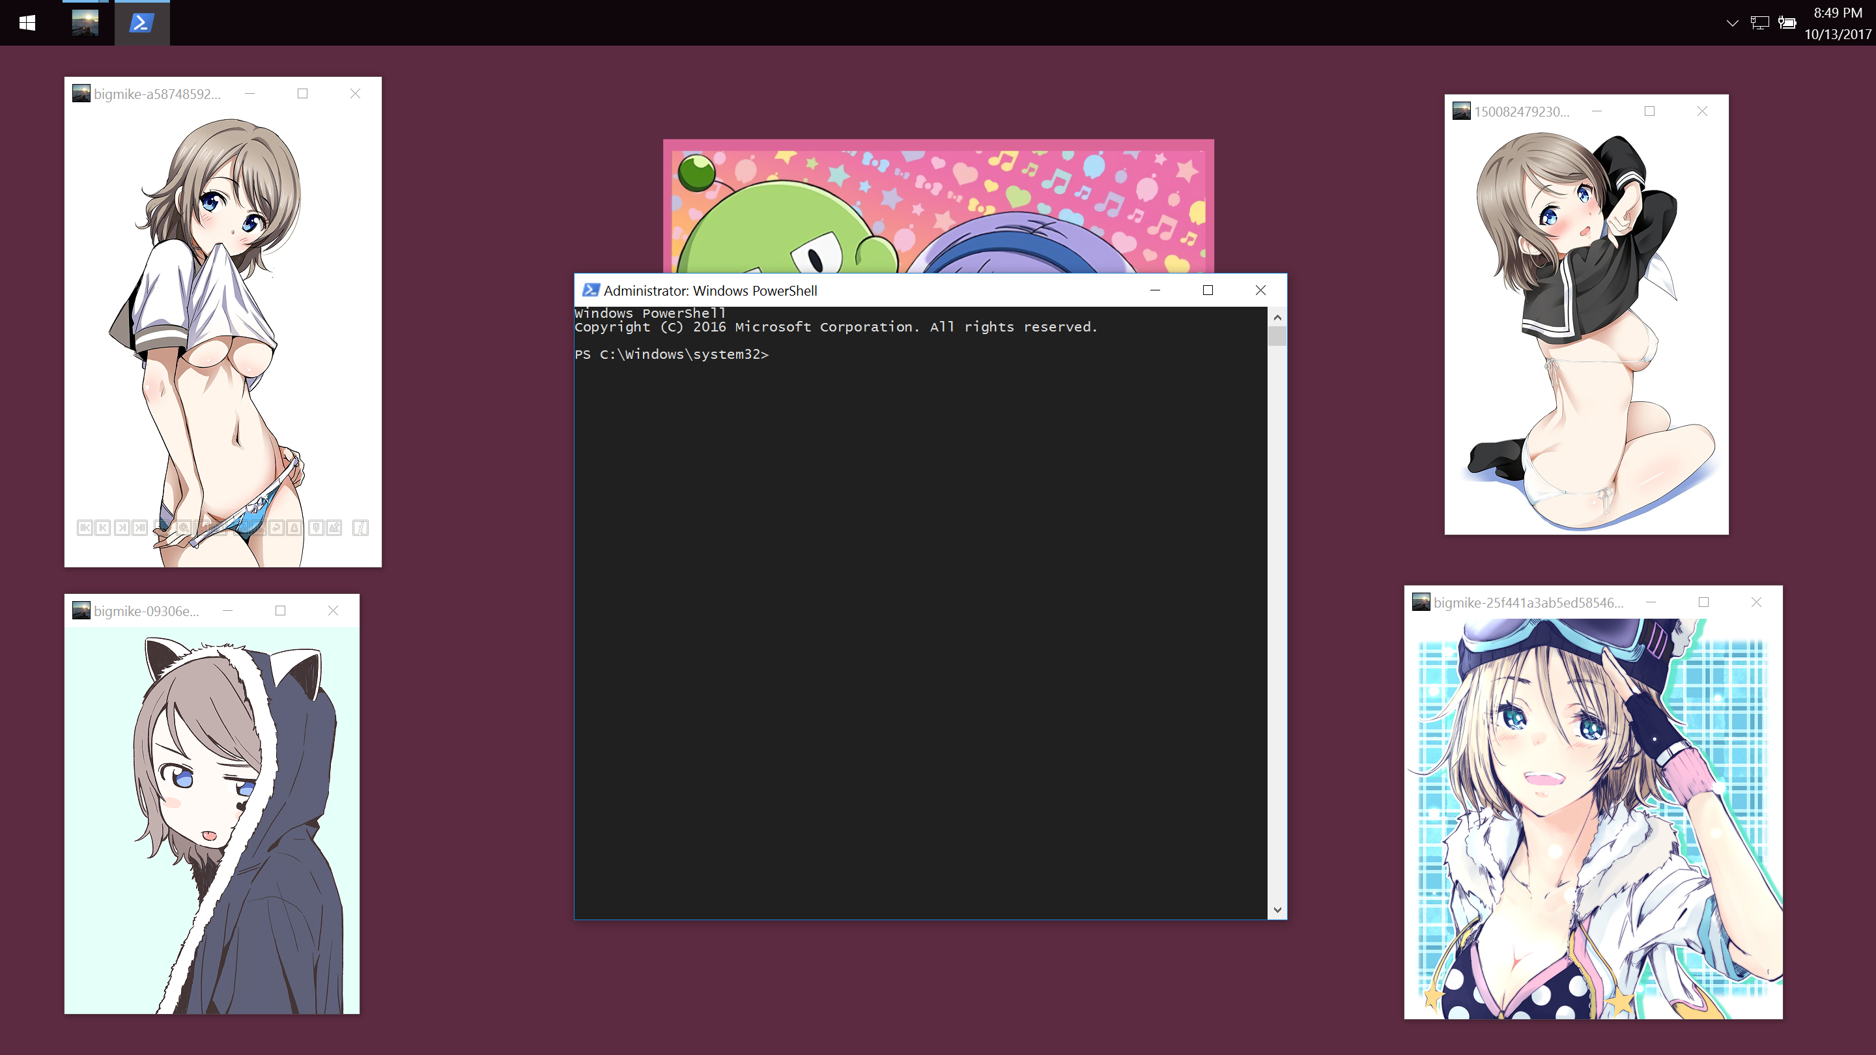Go to previous image in viewer toolbar
This screenshot has height=1055, width=1876.
pyautogui.click(x=103, y=528)
